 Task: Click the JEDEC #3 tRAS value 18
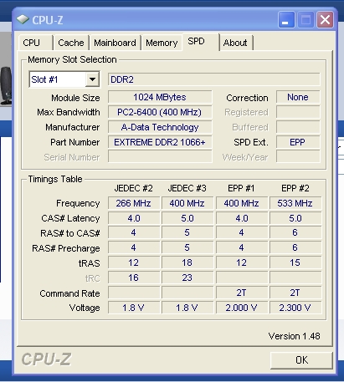click(187, 262)
